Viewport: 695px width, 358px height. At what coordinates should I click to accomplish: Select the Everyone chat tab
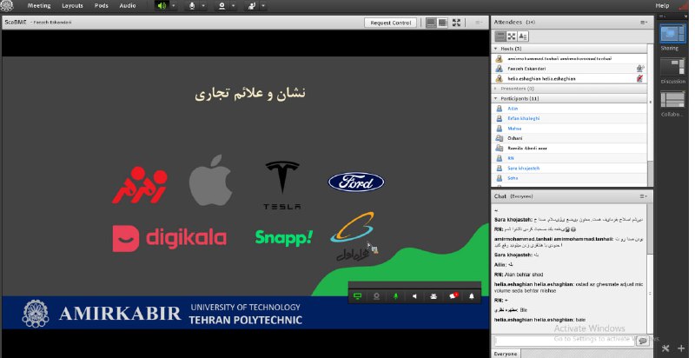pos(506,354)
